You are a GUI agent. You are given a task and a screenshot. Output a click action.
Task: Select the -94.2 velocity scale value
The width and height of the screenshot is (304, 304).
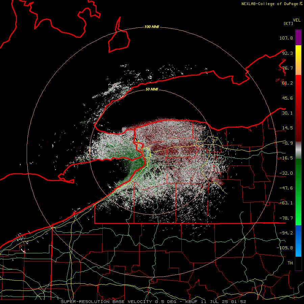click(x=286, y=233)
